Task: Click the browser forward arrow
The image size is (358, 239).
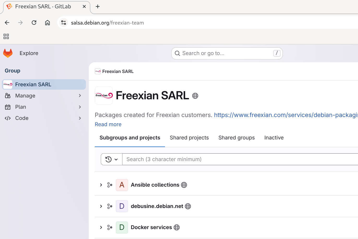Action: pos(20,23)
